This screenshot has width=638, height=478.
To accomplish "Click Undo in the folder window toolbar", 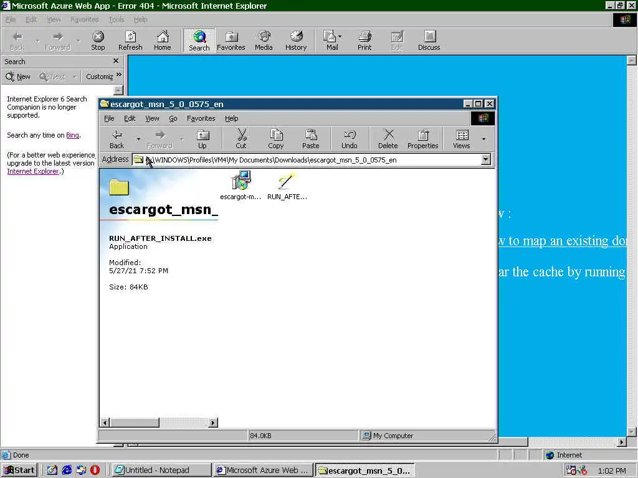I will tap(349, 139).
